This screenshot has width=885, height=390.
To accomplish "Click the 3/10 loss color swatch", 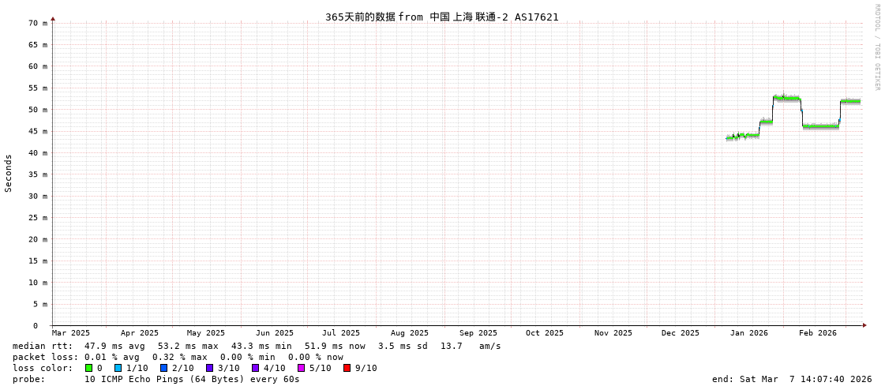I will (210, 368).
